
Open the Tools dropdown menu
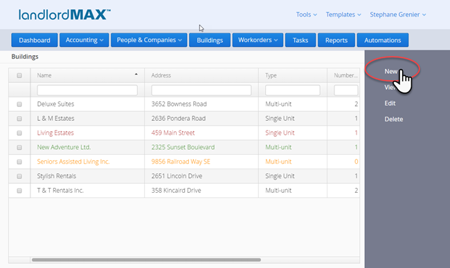point(306,15)
